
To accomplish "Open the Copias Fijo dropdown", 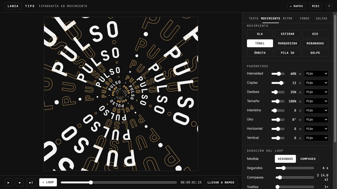I will click(x=316, y=83).
